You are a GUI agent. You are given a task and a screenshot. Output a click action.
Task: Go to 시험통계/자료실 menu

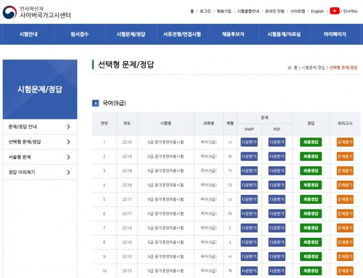284,34
